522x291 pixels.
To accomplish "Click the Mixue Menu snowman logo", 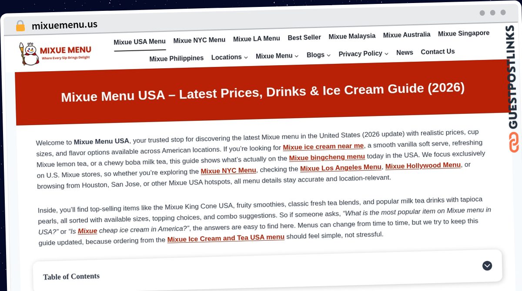I will click(55, 53).
